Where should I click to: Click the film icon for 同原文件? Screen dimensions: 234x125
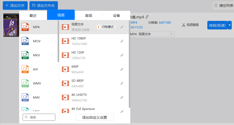click(65, 27)
